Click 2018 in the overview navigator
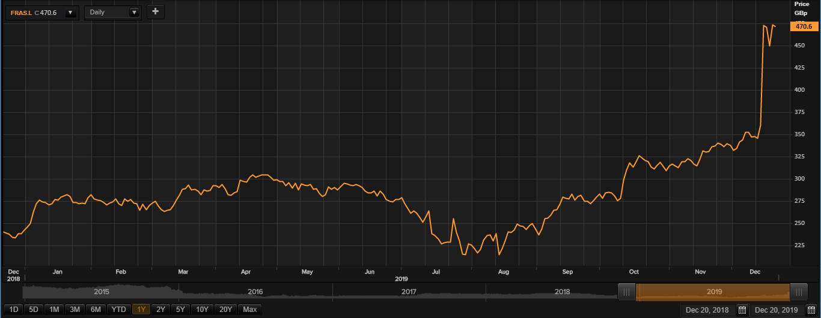This screenshot has height=318, width=821. (x=563, y=292)
